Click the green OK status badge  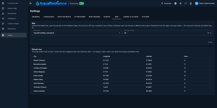click(81, 3)
